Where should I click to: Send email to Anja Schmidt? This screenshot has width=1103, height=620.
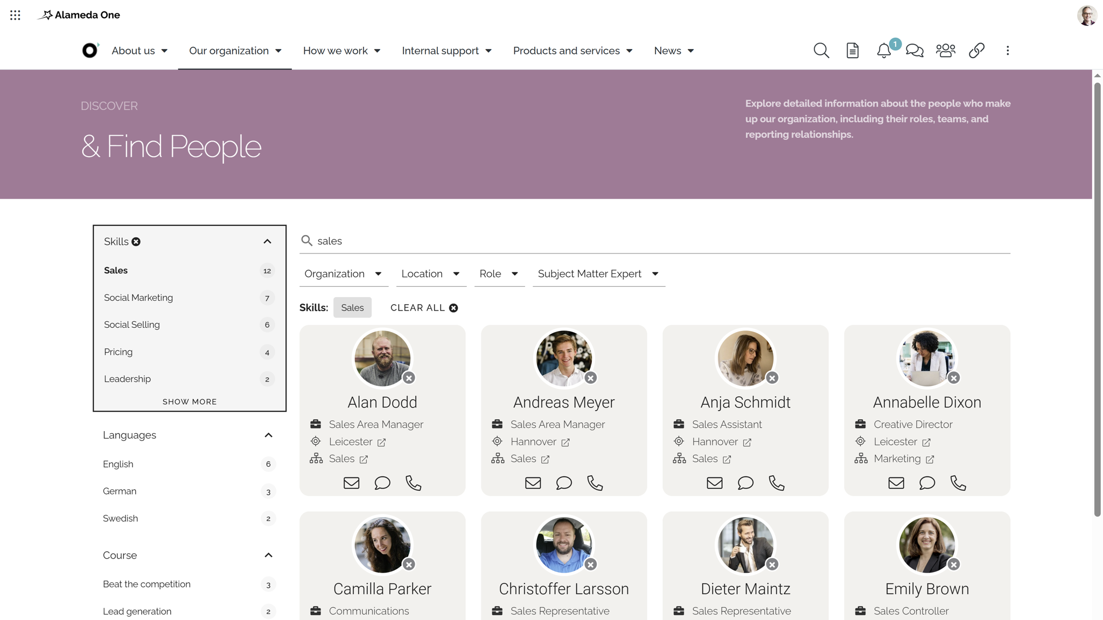click(715, 483)
